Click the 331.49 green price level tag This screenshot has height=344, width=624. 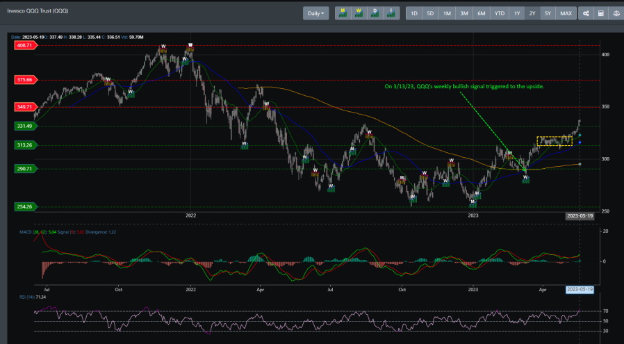click(x=26, y=126)
